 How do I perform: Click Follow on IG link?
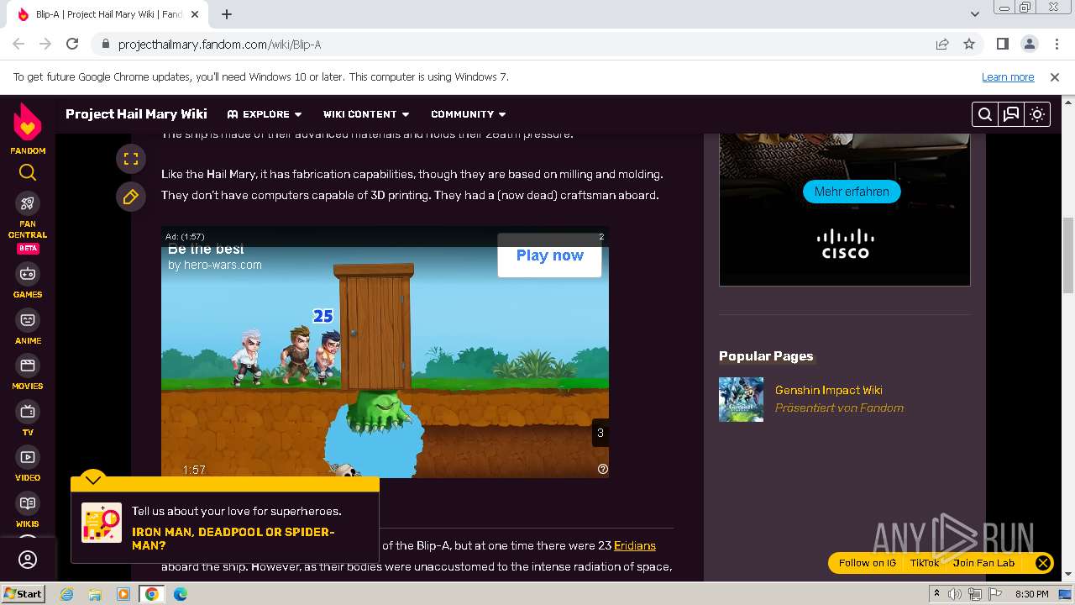pyautogui.click(x=868, y=563)
